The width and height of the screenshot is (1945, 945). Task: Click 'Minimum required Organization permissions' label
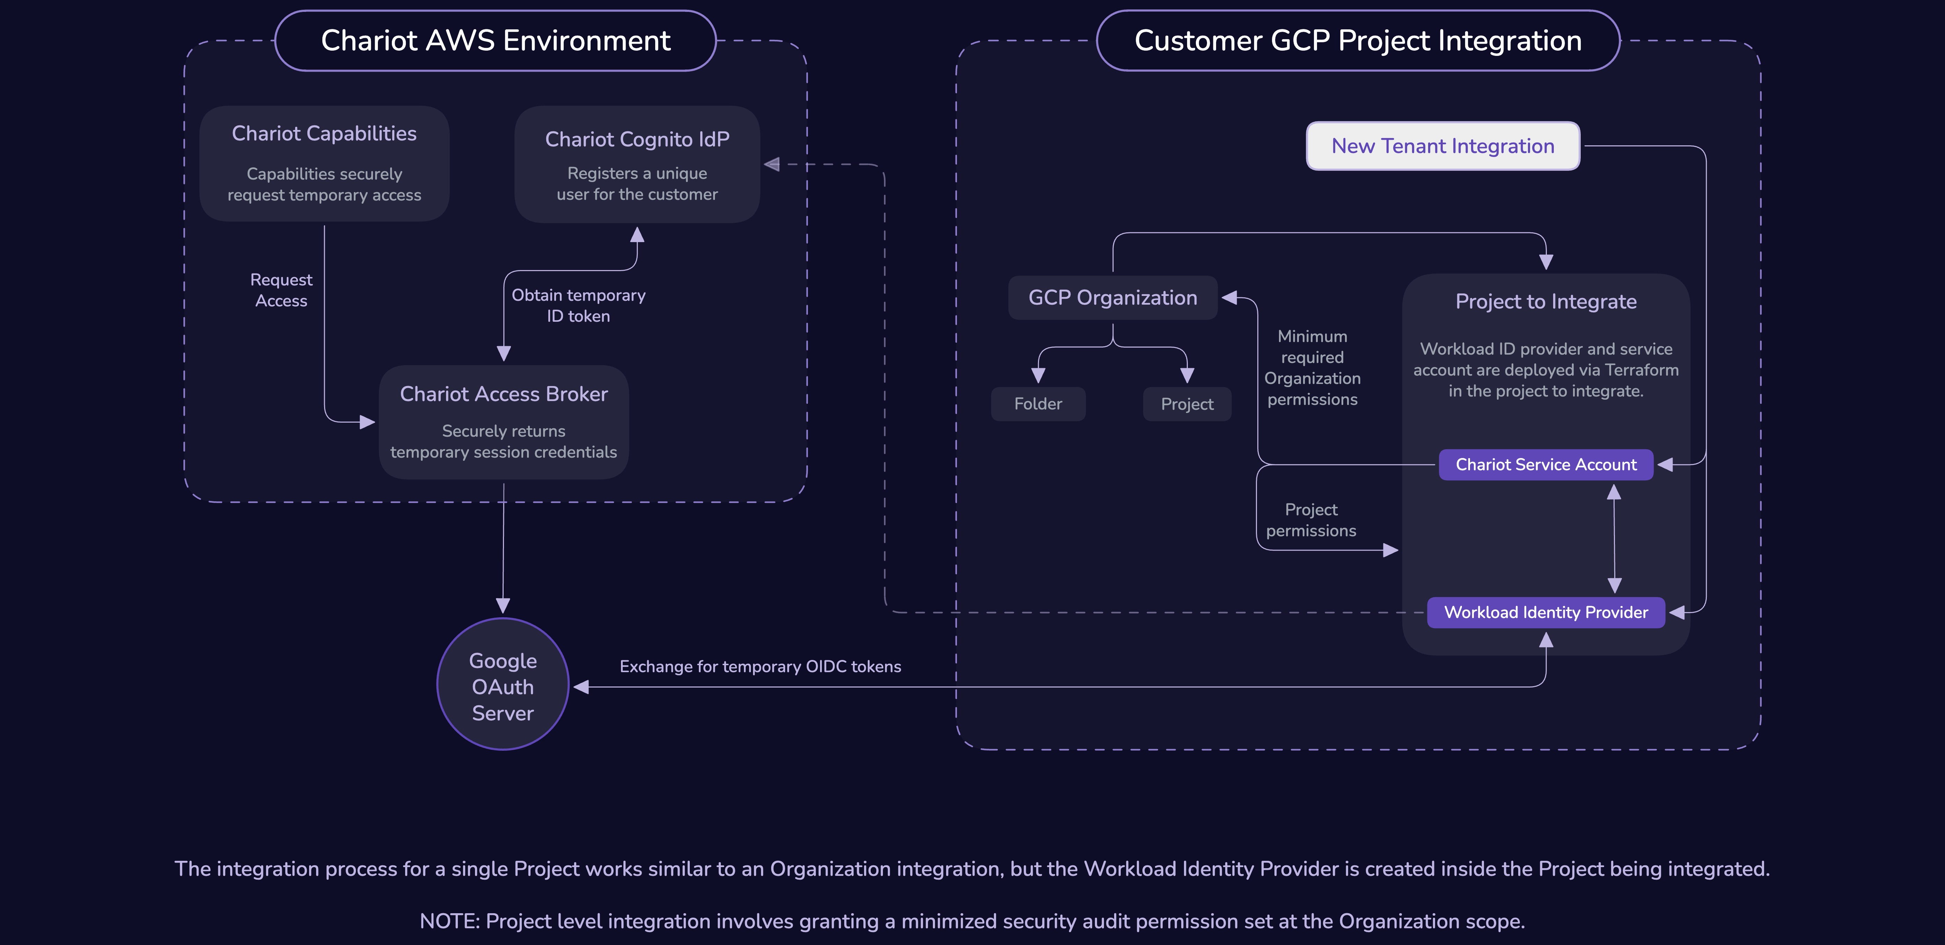tap(1312, 368)
